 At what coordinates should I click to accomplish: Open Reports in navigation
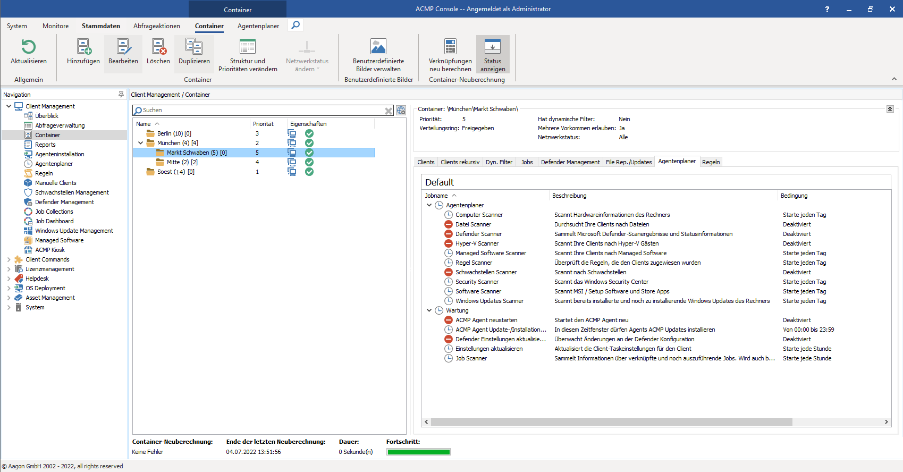click(45, 145)
